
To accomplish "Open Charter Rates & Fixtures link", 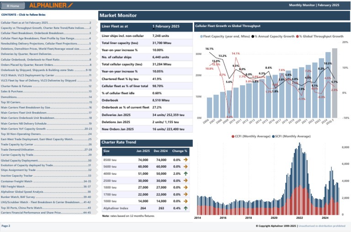I will click(46, 86).
